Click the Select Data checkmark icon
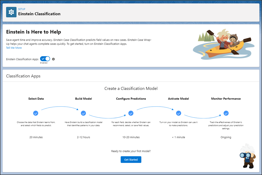262x175 pixels. [x=36, y=113]
